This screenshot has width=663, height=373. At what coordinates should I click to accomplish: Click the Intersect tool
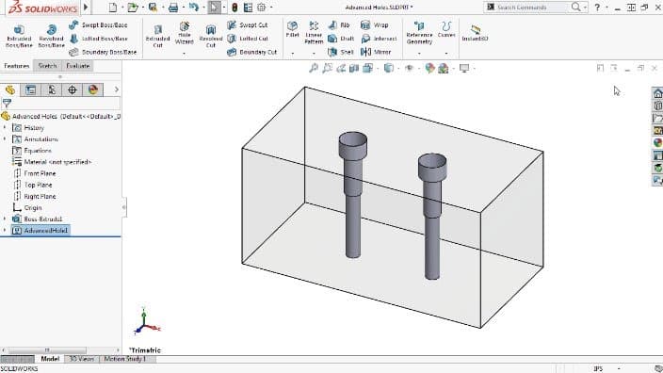coord(380,39)
